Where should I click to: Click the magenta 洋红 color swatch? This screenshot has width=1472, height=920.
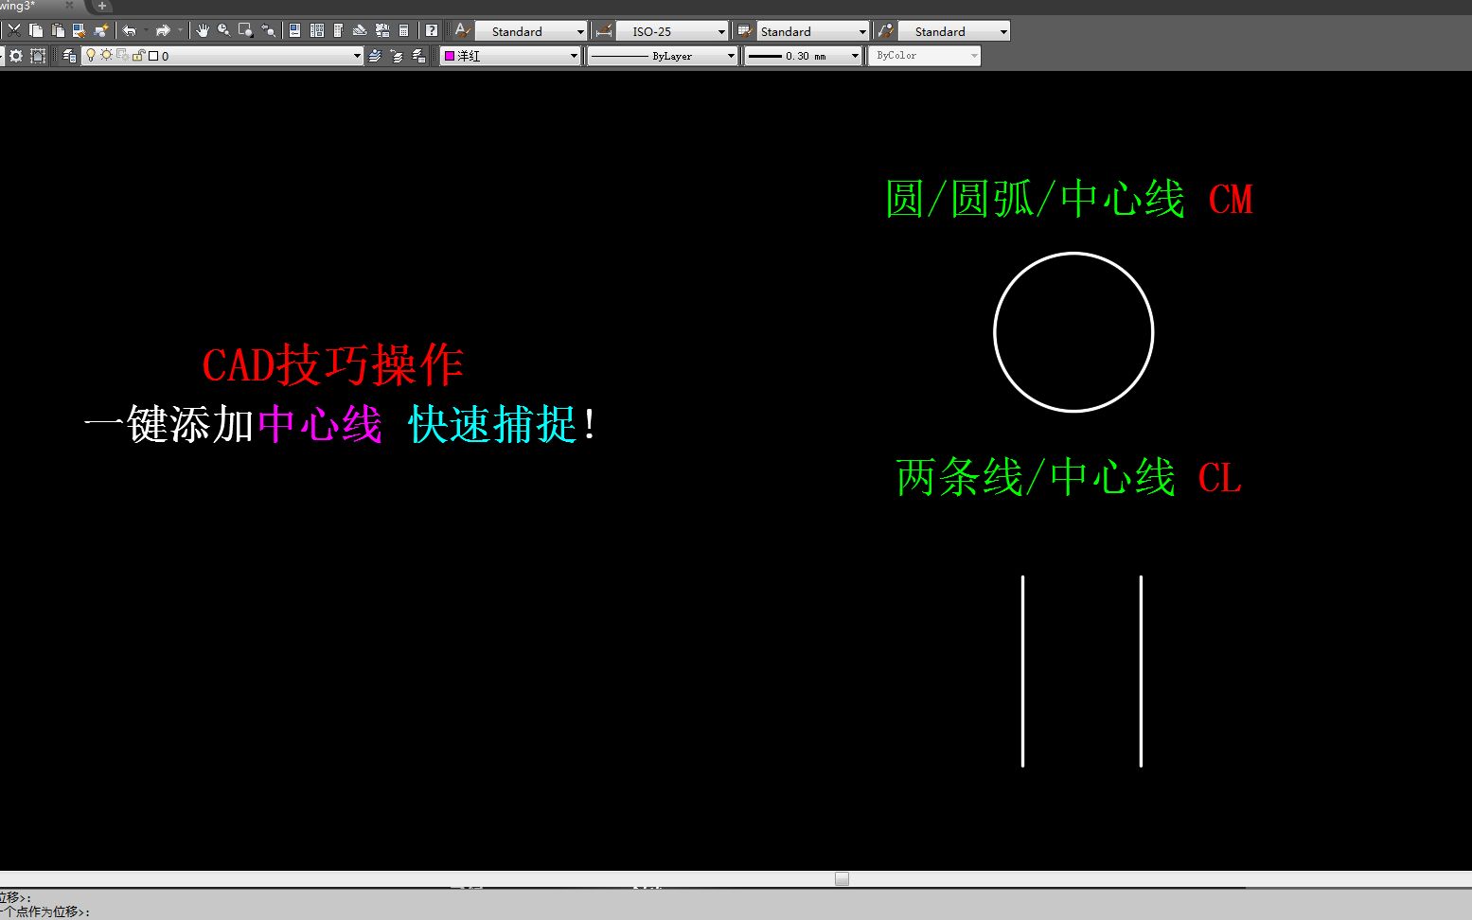tap(450, 56)
